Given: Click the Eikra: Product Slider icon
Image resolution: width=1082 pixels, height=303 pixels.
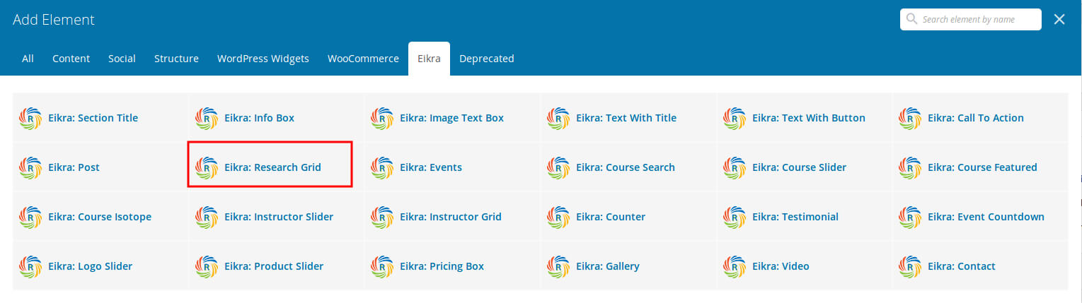Looking at the screenshot, I should pyautogui.click(x=207, y=266).
